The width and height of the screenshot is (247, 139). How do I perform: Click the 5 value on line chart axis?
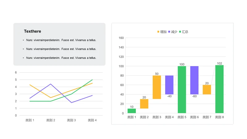16,80
